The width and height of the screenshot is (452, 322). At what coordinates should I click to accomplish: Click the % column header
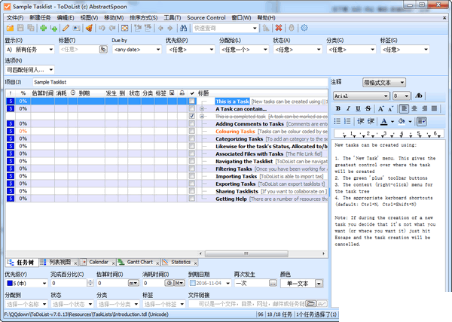(x=23, y=93)
